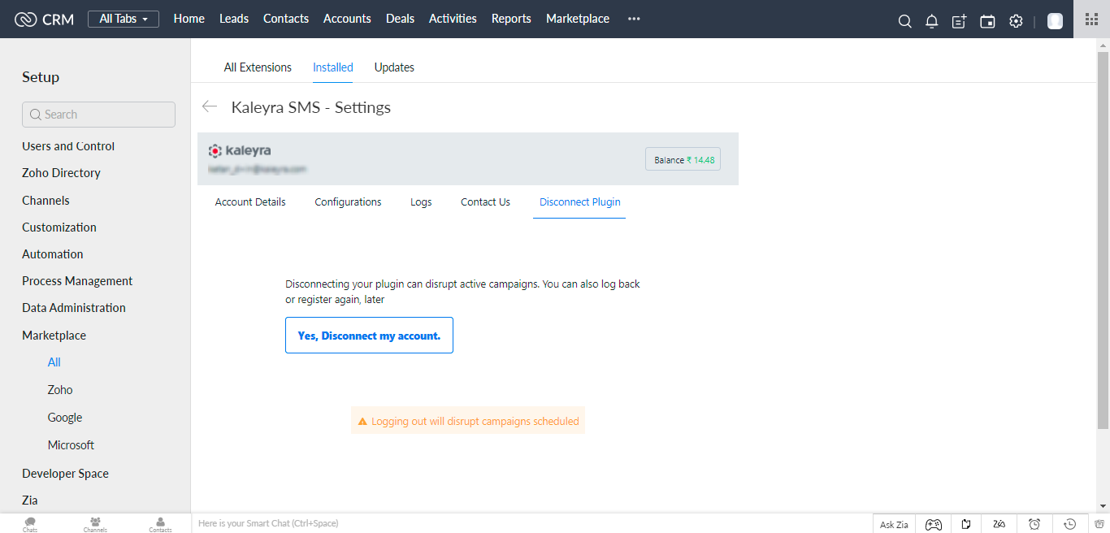Click the Balance ₹ 14.48 badge
This screenshot has height=533, width=1110.
click(683, 160)
